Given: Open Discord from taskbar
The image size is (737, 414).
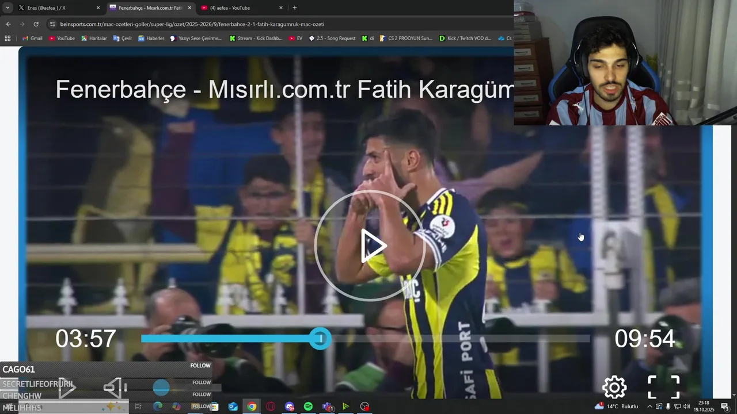Looking at the screenshot, I should [290, 407].
